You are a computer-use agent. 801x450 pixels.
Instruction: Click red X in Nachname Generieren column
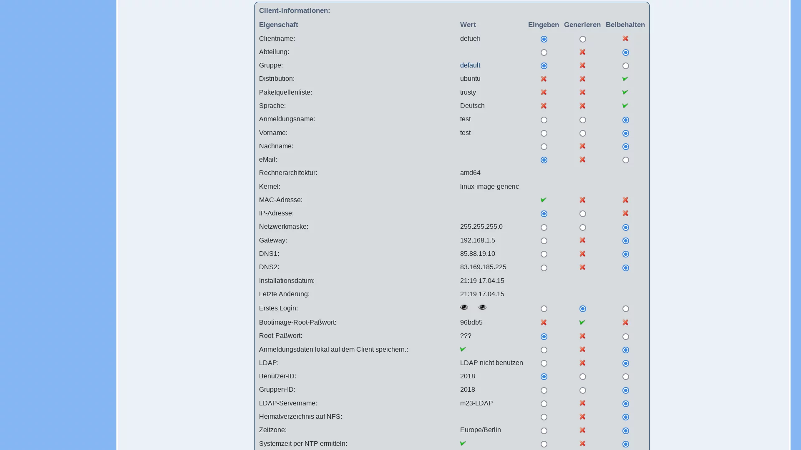[582, 146]
